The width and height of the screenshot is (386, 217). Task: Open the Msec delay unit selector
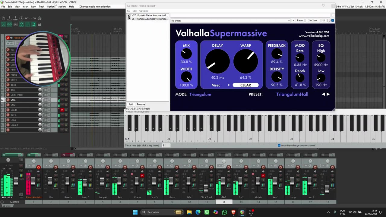220,85
